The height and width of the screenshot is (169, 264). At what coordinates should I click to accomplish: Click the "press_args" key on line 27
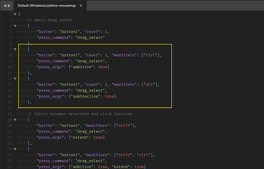(x=50, y=167)
